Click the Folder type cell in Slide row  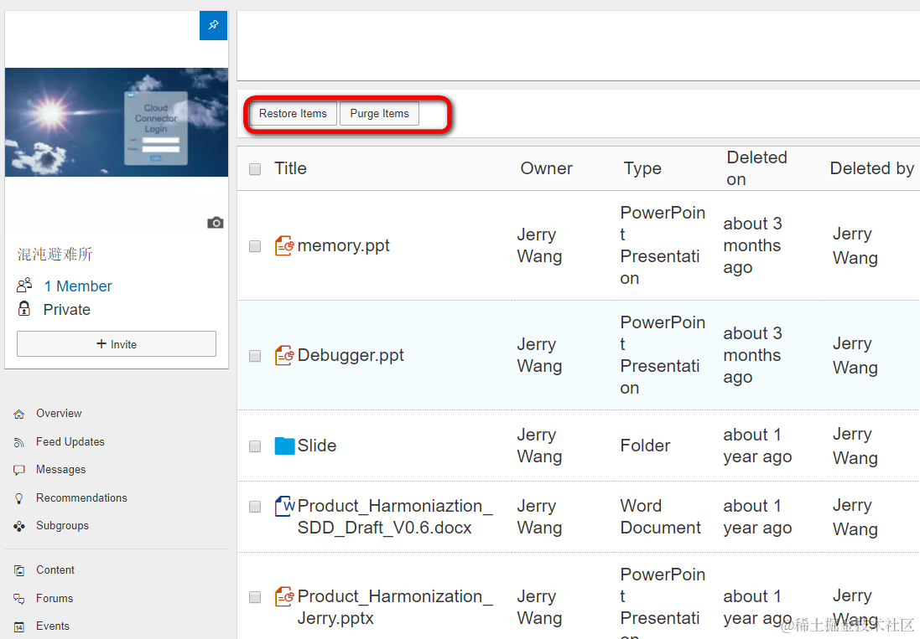click(x=645, y=446)
